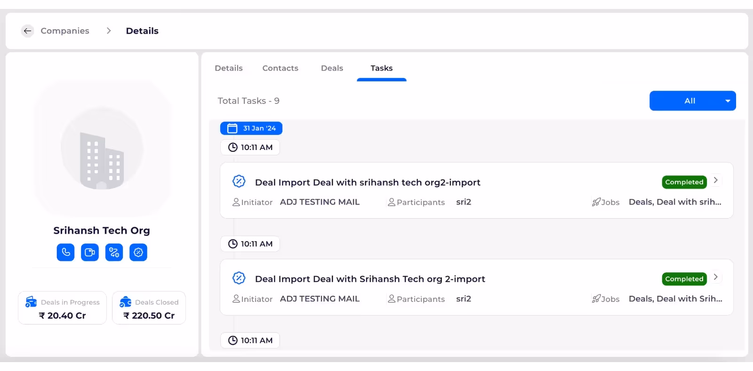Click the video call icon under company name
The width and height of the screenshot is (753, 371).
point(90,253)
